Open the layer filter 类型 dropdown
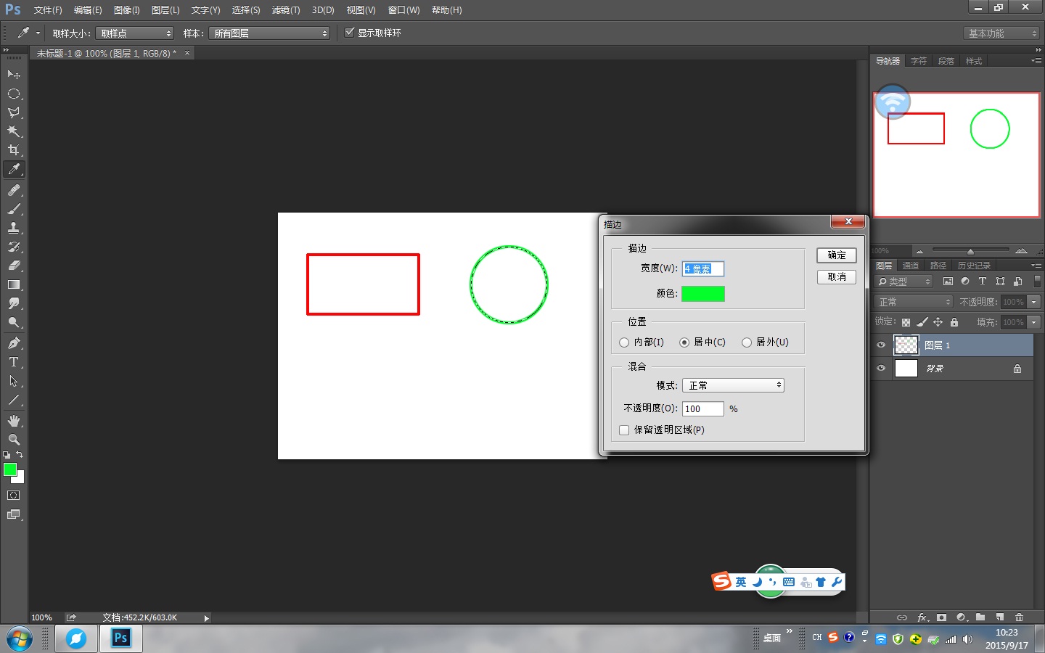This screenshot has height=653, width=1045. (x=903, y=282)
